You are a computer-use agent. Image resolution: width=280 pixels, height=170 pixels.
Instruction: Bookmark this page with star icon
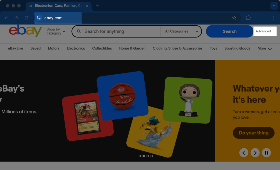(234, 18)
